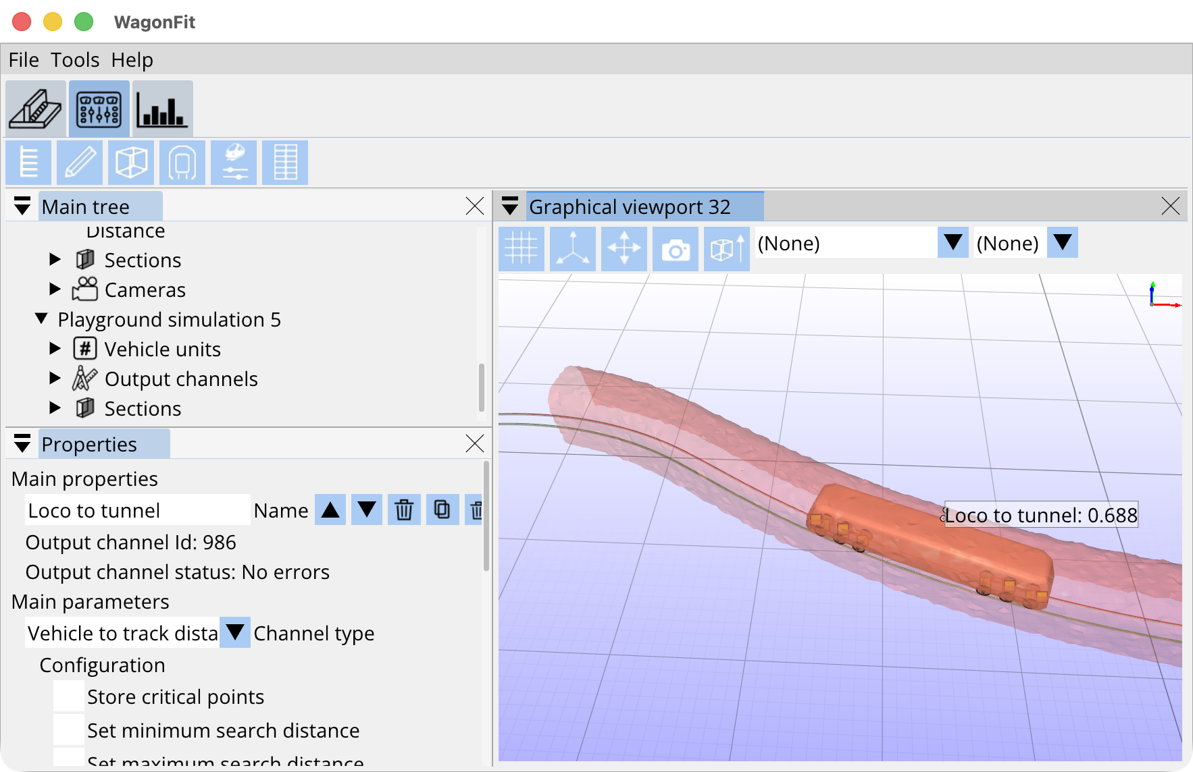Collapse the Playground simulation 5 node
This screenshot has height=772, width=1193.
click(x=41, y=319)
